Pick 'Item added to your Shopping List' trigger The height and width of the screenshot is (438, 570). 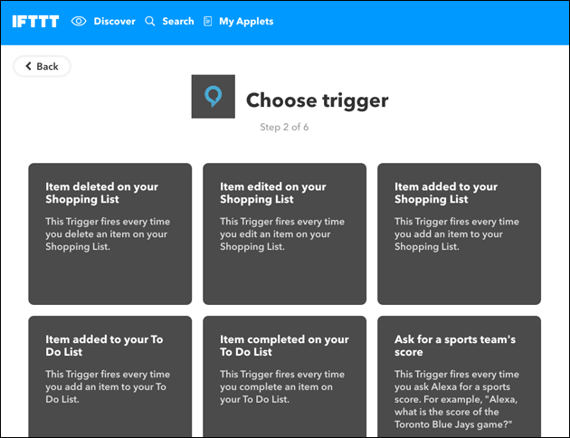[x=459, y=233]
